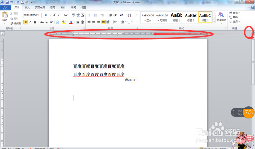Click the Distributed alignment icon
The width and height of the screenshot is (255, 149).
[x=108, y=22]
